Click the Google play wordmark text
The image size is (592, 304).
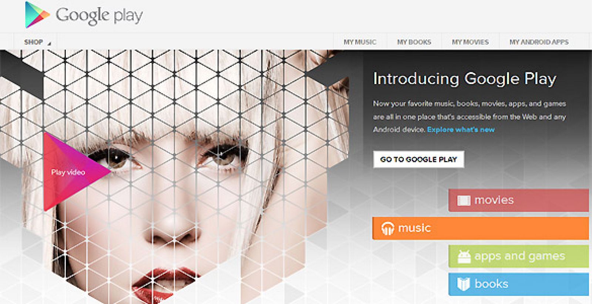(x=99, y=16)
